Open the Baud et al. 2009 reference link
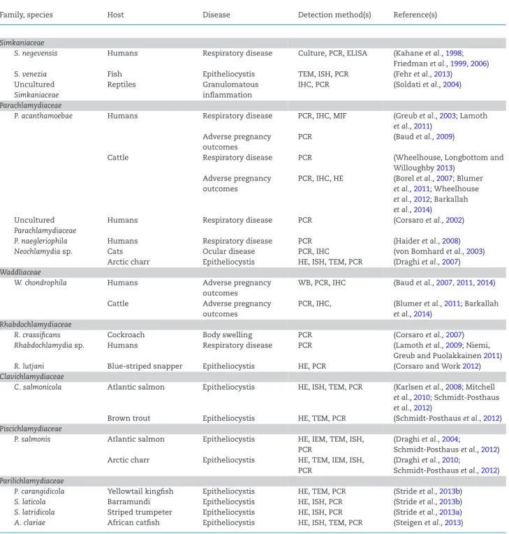The image size is (509, 534). click(444, 137)
